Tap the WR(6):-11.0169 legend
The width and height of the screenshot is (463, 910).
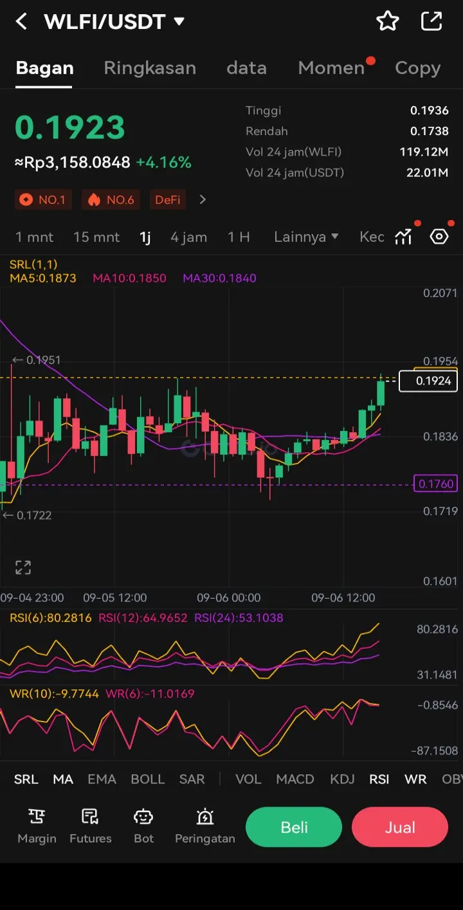pos(149,694)
